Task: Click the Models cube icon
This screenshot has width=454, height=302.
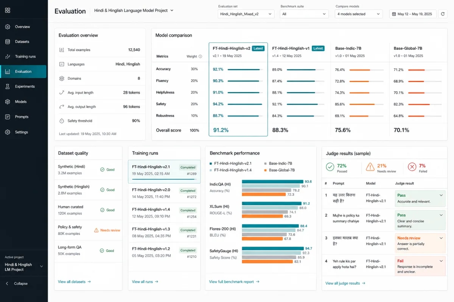Action: [8, 102]
